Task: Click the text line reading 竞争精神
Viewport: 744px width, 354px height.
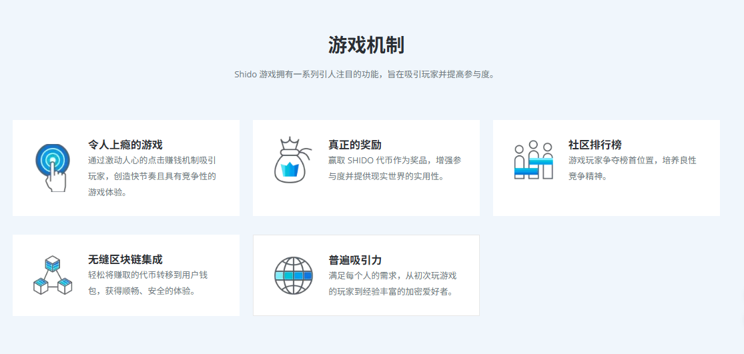Action: (588, 177)
